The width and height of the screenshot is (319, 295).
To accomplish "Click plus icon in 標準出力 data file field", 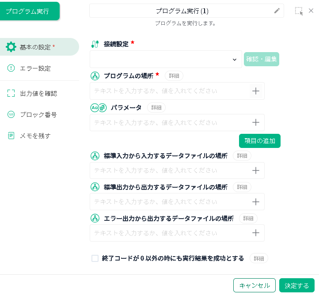I will 256,202.
